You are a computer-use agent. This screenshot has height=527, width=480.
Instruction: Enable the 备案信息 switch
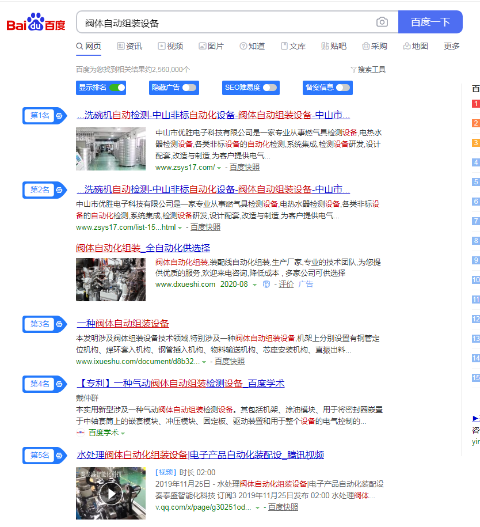coord(343,88)
